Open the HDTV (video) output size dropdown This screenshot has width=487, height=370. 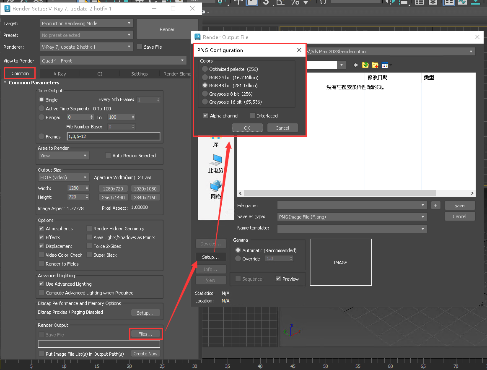coord(64,177)
